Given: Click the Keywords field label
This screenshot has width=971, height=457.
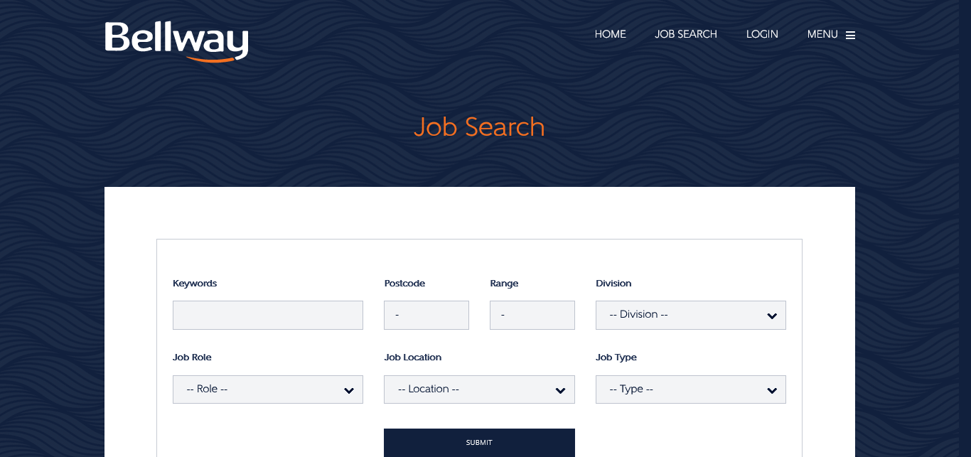Looking at the screenshot, I should pyautogui.click(x=195, y=284).
